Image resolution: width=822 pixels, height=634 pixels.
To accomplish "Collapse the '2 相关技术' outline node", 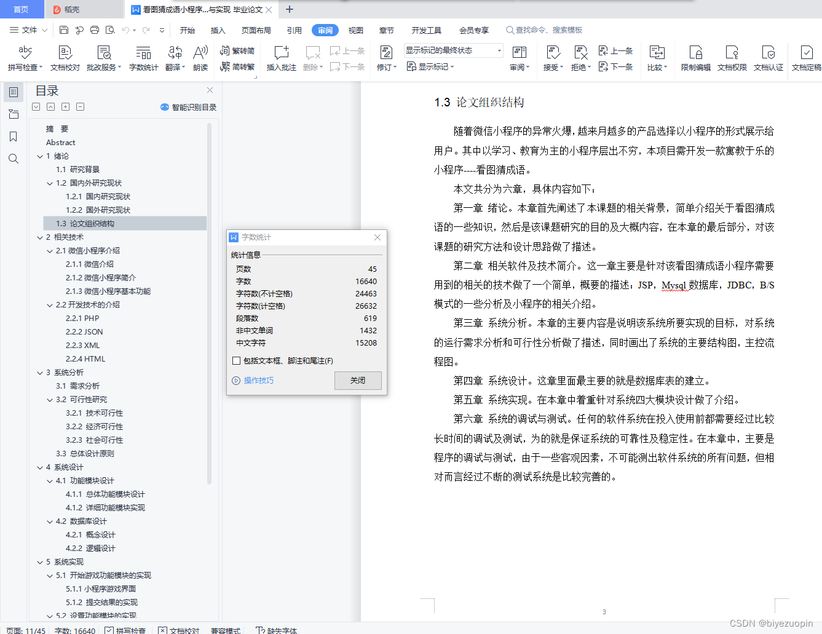I will click(x=40, y=237).
